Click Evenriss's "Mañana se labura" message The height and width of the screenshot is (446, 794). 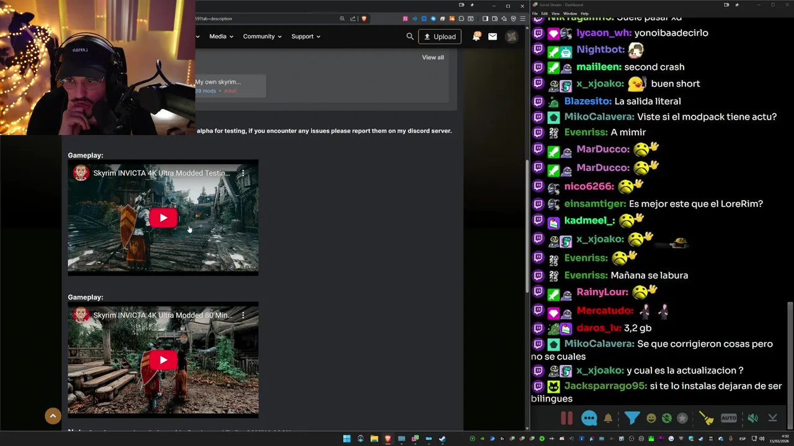(649, 275)
